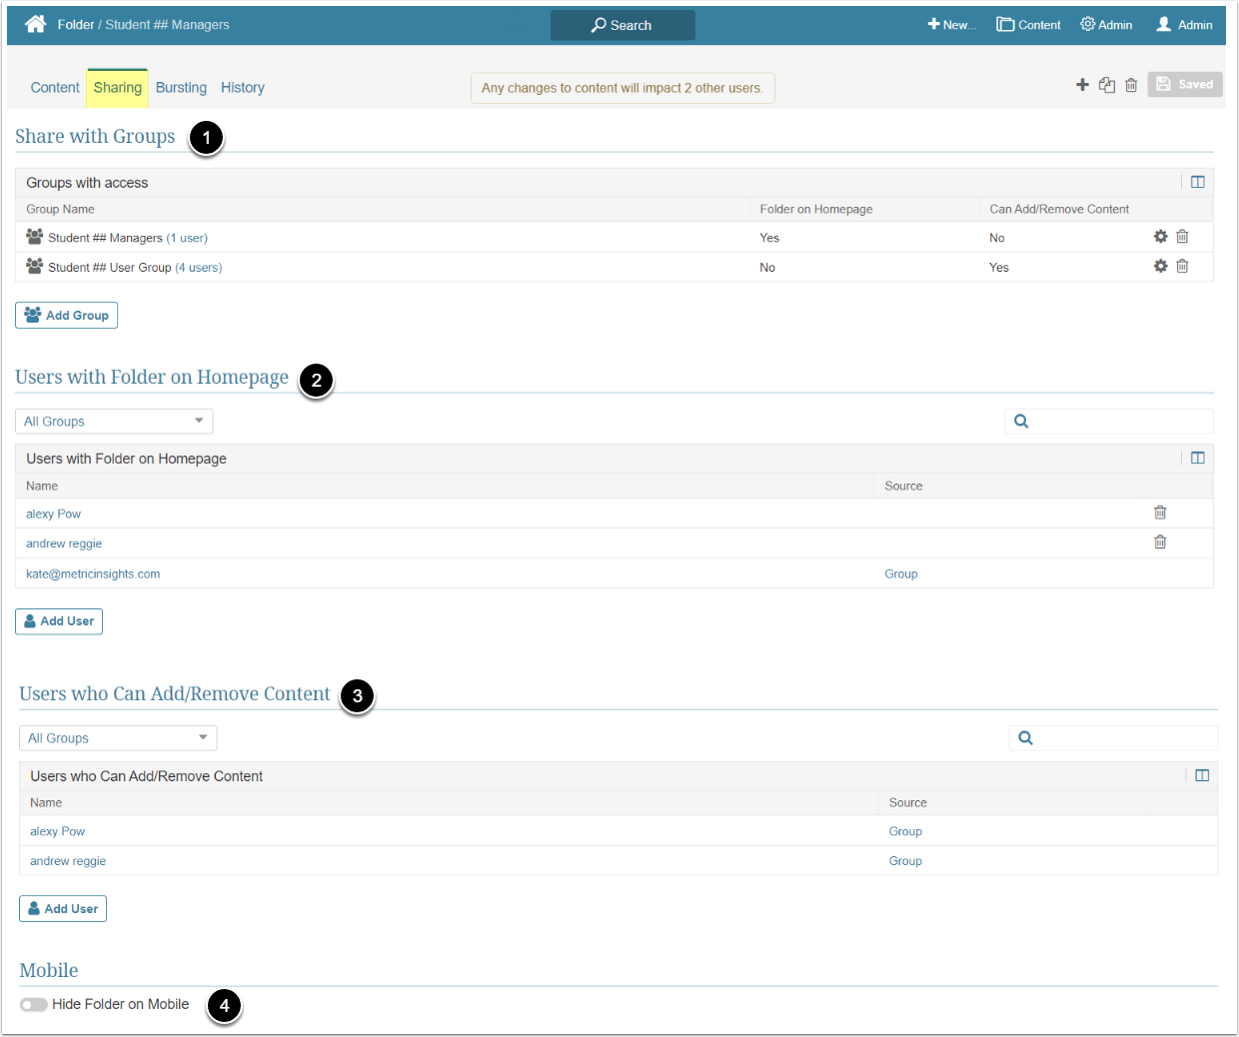Remove alexy Pow from homepage users
Screen dimensions: 1239x1037
tap(1160, 513)
